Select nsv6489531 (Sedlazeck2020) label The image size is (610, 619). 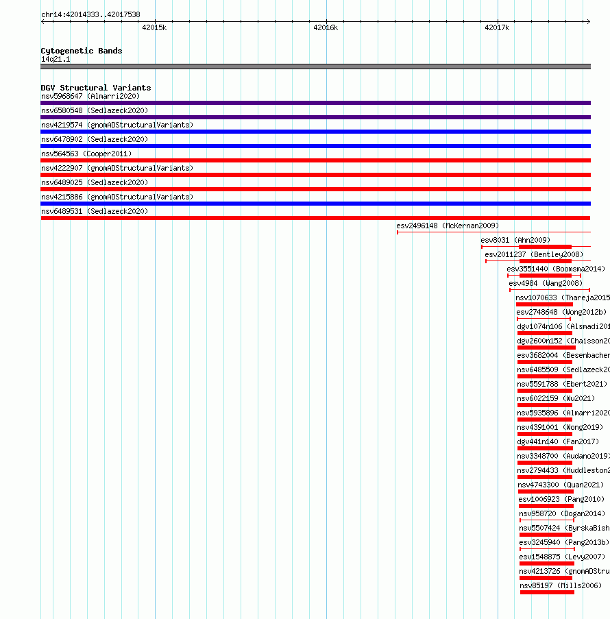[95, 212]
